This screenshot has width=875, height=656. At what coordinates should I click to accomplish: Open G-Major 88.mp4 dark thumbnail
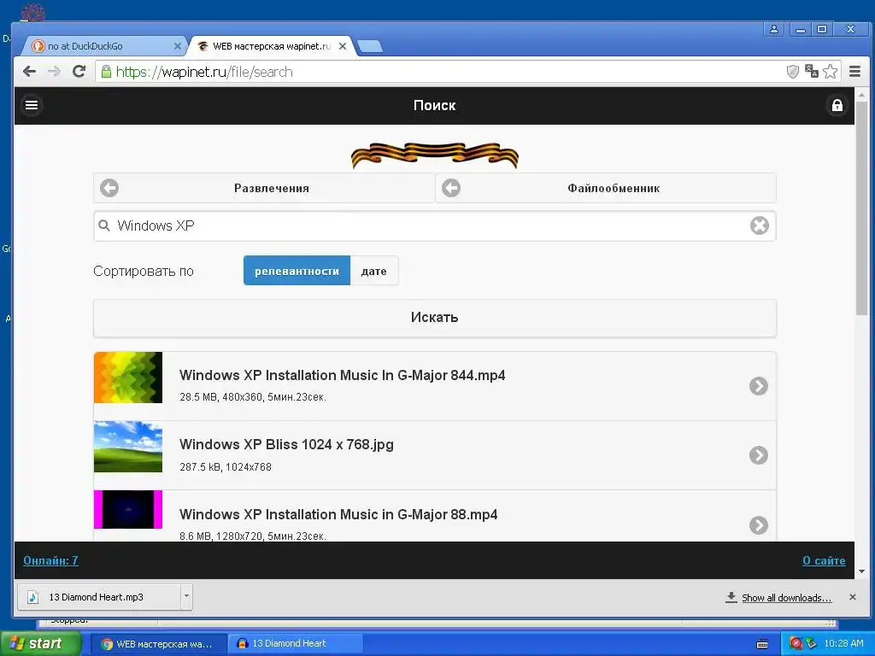coord(128,509)
